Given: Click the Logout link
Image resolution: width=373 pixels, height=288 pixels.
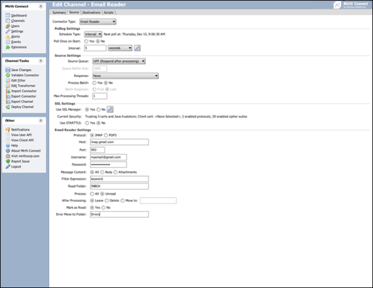Looking at the screenshot, I should point(16,167).
